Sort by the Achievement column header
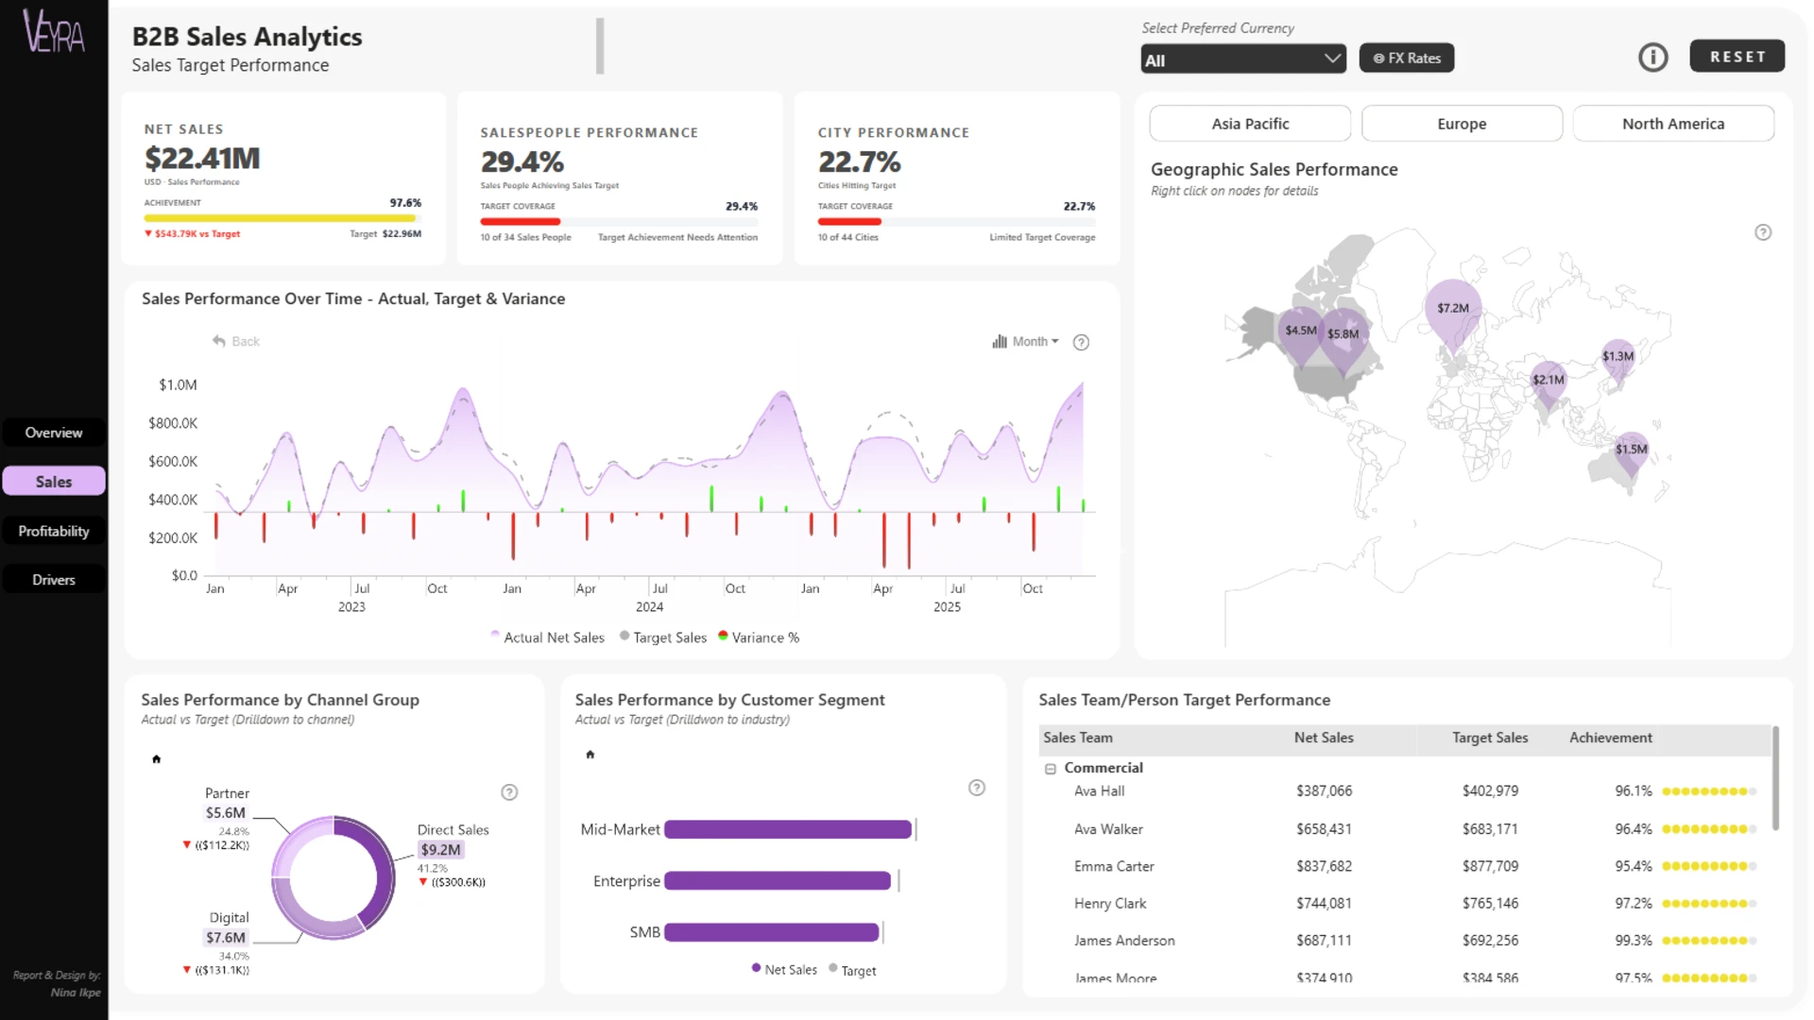The image size is (1814, 1020). [x=1611, y=738]
